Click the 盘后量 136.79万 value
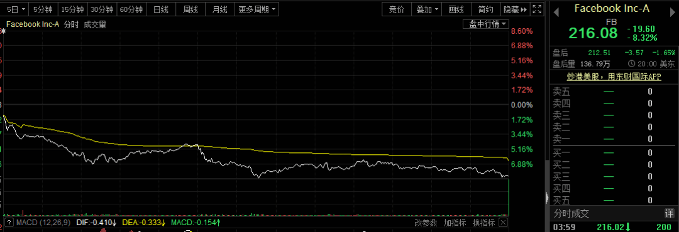This screenshot has width=679, height=232. [x=595, y=64]
